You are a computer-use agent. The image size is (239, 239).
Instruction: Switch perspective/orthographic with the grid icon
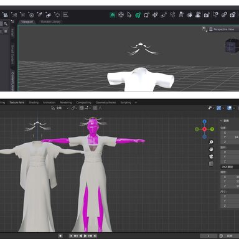tap(211, 164)
